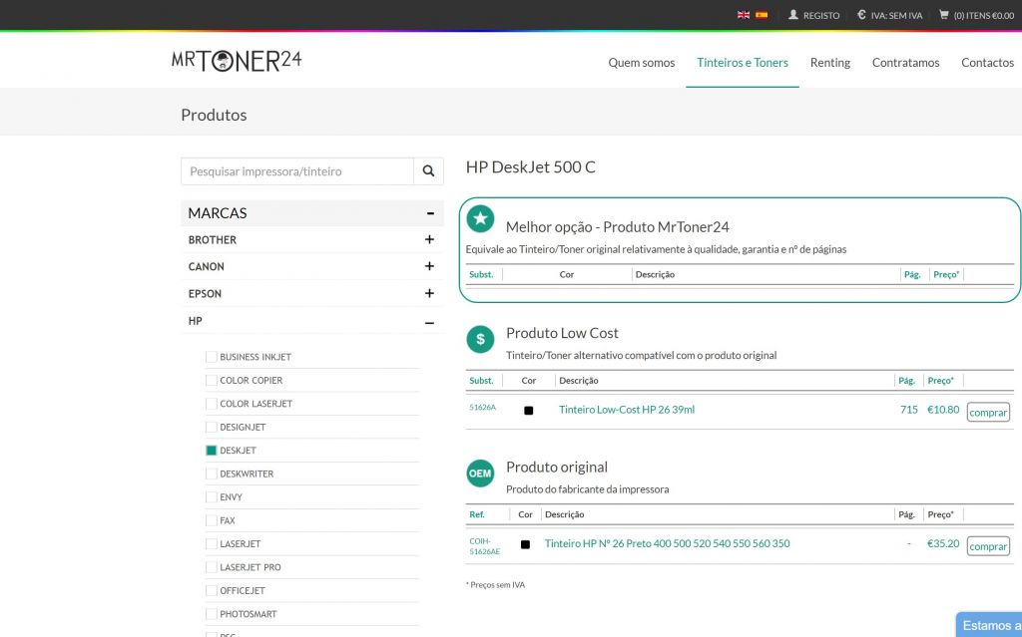Click the MrToner24 logo
The height and width of the screenshot is (637, 1022).
coord(237,61)
